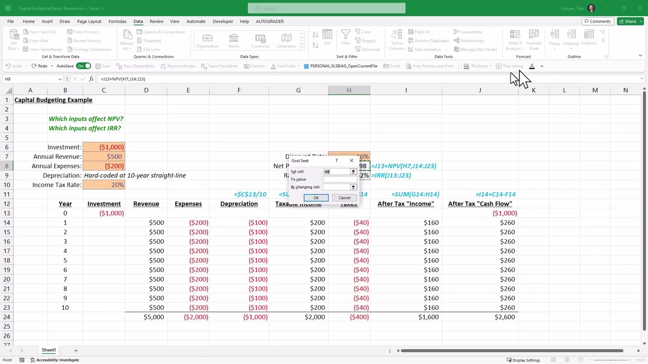Open the File menu
648x364 pixels.
click(10, 21)
